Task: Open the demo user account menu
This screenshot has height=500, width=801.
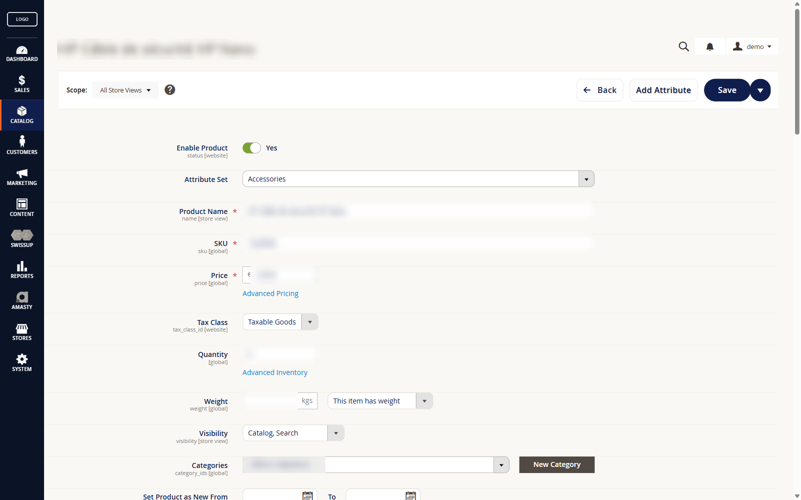Action: pyautogui.click(x=752, y=46)
